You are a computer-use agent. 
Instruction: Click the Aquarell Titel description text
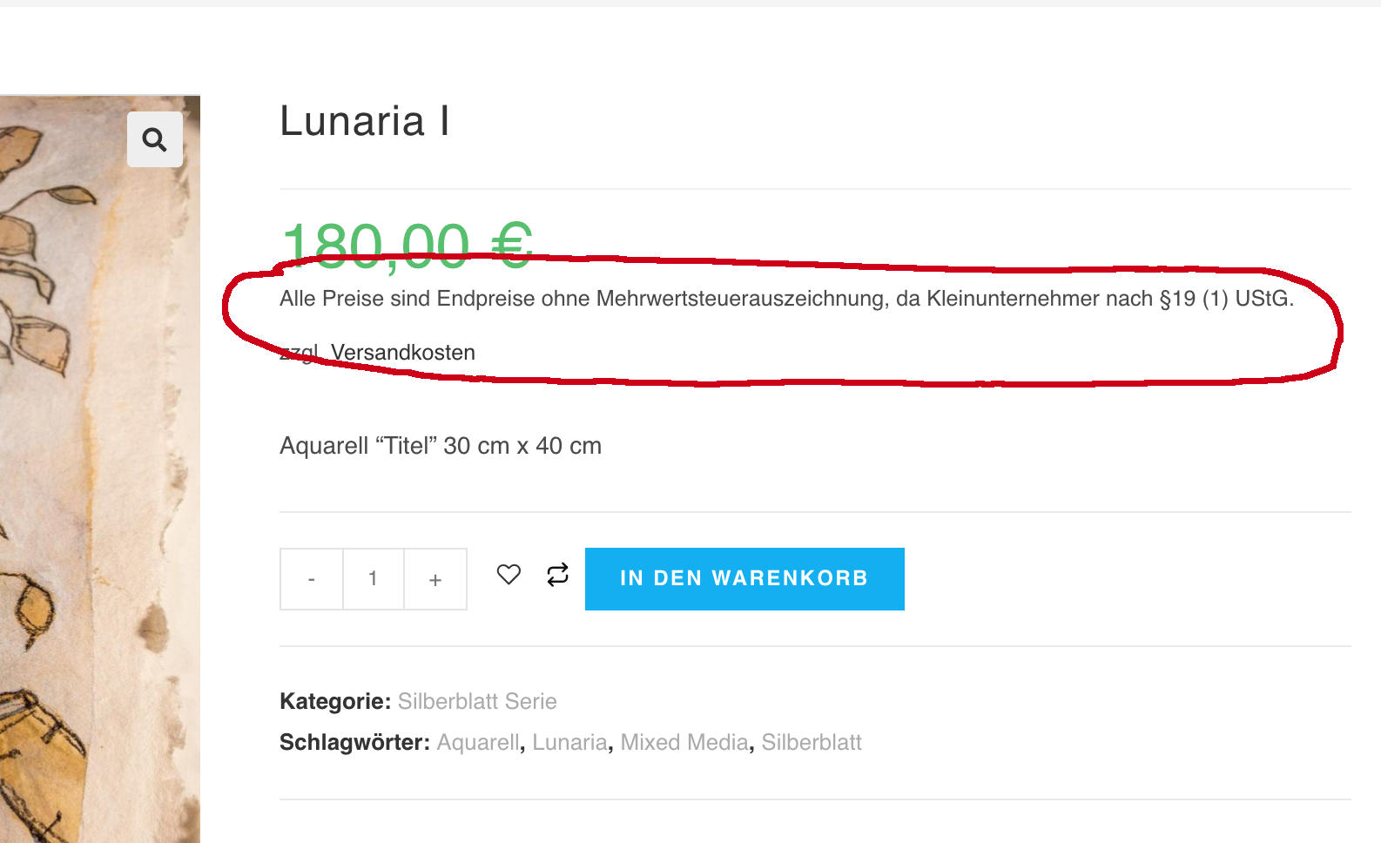[441, 446]
